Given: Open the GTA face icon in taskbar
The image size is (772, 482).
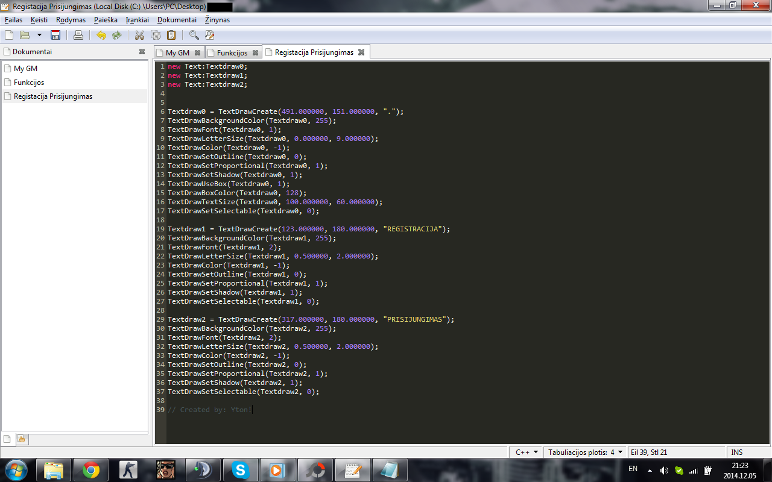Looking at the screenshot, I should point(166,470).
